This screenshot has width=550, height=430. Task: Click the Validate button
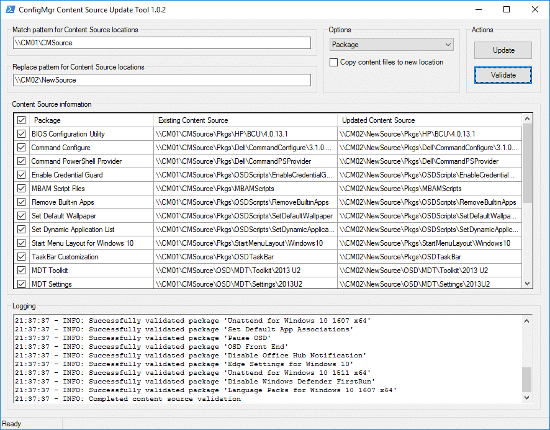504,74
